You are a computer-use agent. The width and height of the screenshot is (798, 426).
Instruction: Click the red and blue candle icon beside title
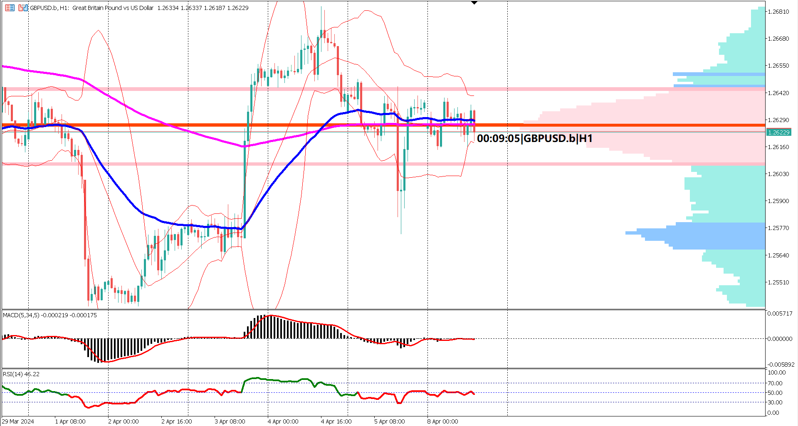23,8
